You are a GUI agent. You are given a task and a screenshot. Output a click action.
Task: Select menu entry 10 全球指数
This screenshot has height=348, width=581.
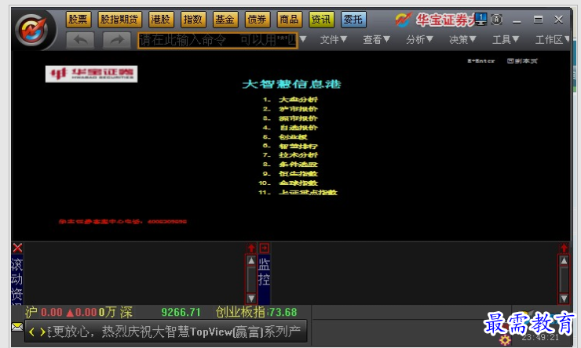point(288,183)
